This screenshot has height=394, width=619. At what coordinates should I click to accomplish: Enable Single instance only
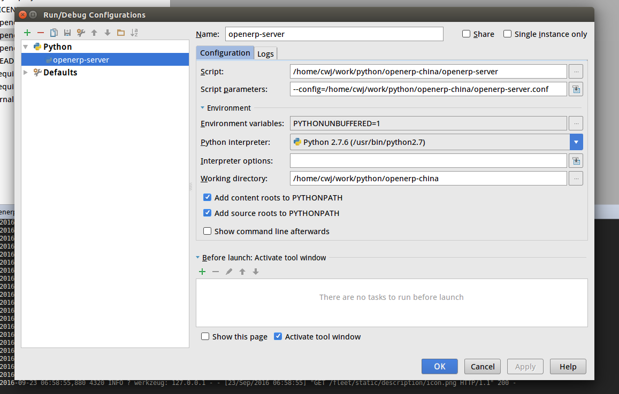pyautogui.click(x=507, y=34)
